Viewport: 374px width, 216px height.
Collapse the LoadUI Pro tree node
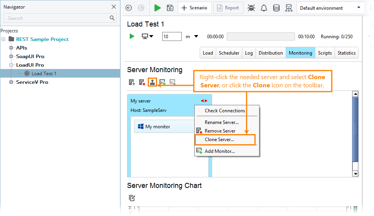point(11,65)
